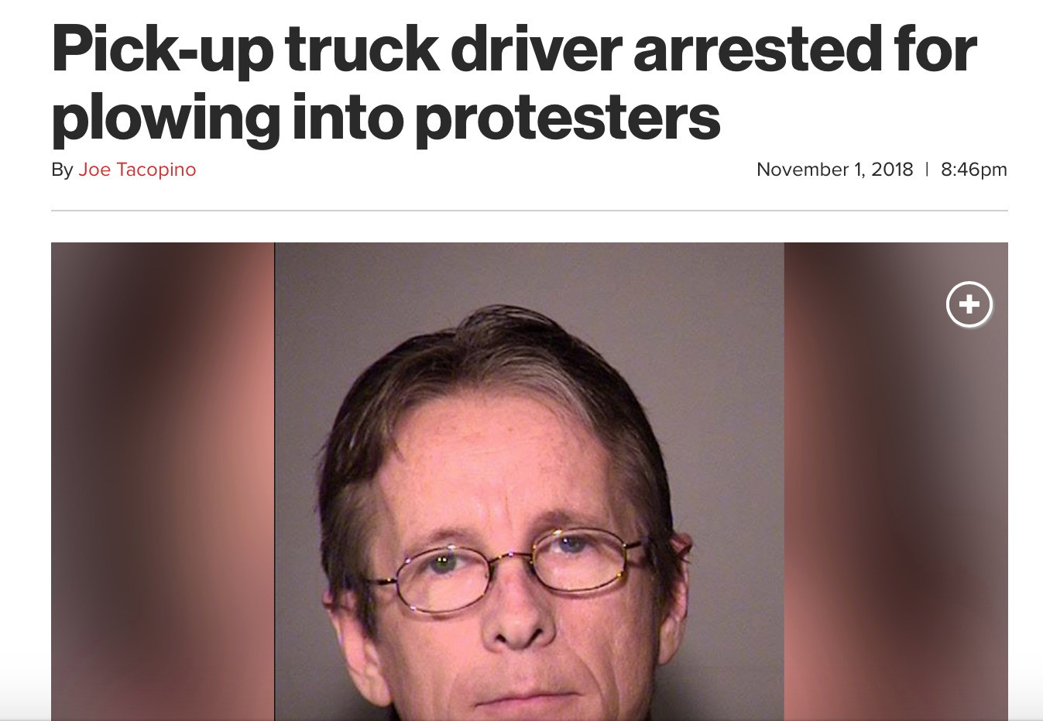
Task: Open author Joe Tacopino's page
Action: [x=137, y=170]
